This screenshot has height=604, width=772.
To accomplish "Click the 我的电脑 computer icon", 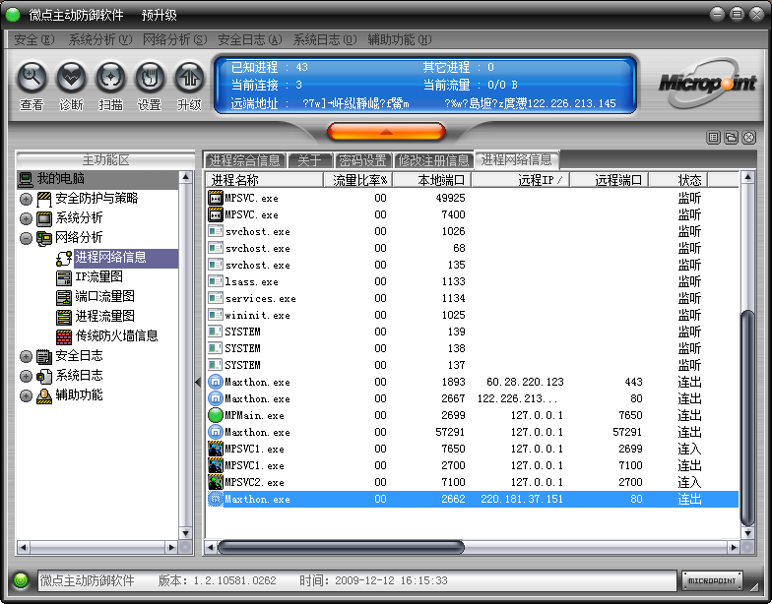I will (26, 179).
